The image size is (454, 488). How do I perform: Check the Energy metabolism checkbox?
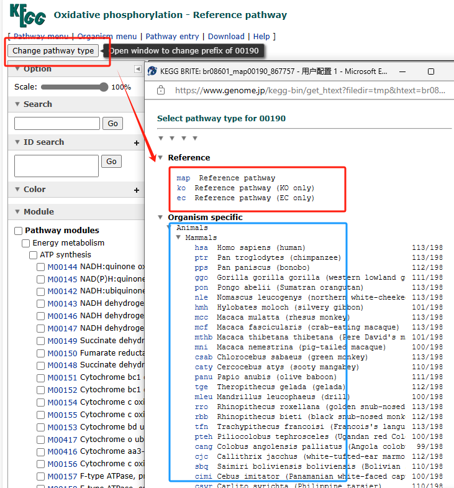[26, 243]
